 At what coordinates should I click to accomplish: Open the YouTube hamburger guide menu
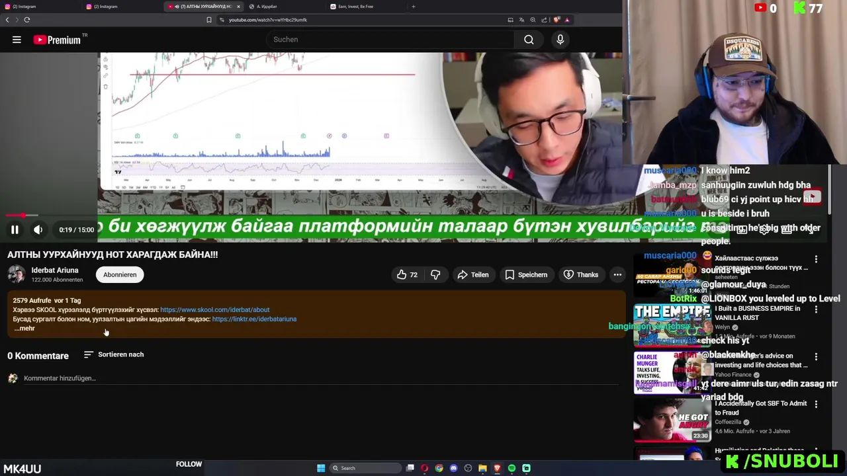tap(17, 40)
